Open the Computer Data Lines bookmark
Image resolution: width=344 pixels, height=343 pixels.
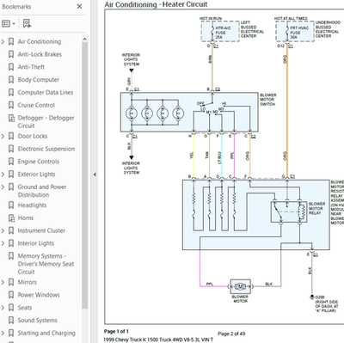coord(46,93)
